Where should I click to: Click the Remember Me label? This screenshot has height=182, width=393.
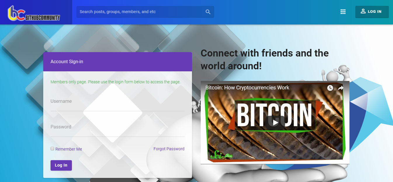click(69, 149)
